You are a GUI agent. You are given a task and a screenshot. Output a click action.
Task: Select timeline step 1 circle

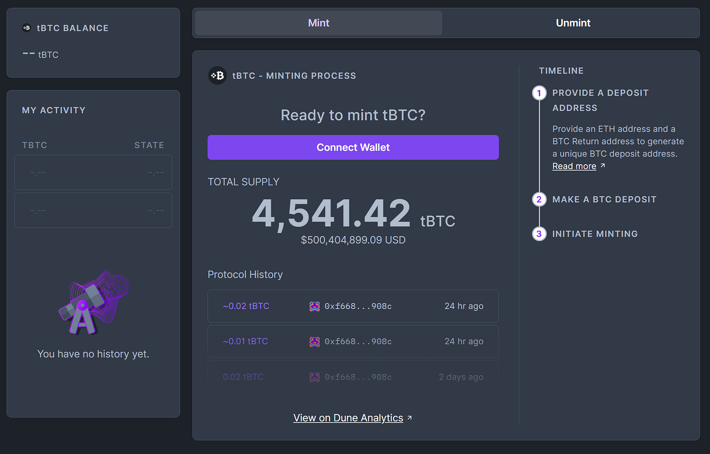pos(539,93)
